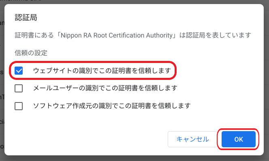The height and width of the screenshot is (161, 269).
Task: Dismiss the dialog with キャンセル
Action: 192,139
